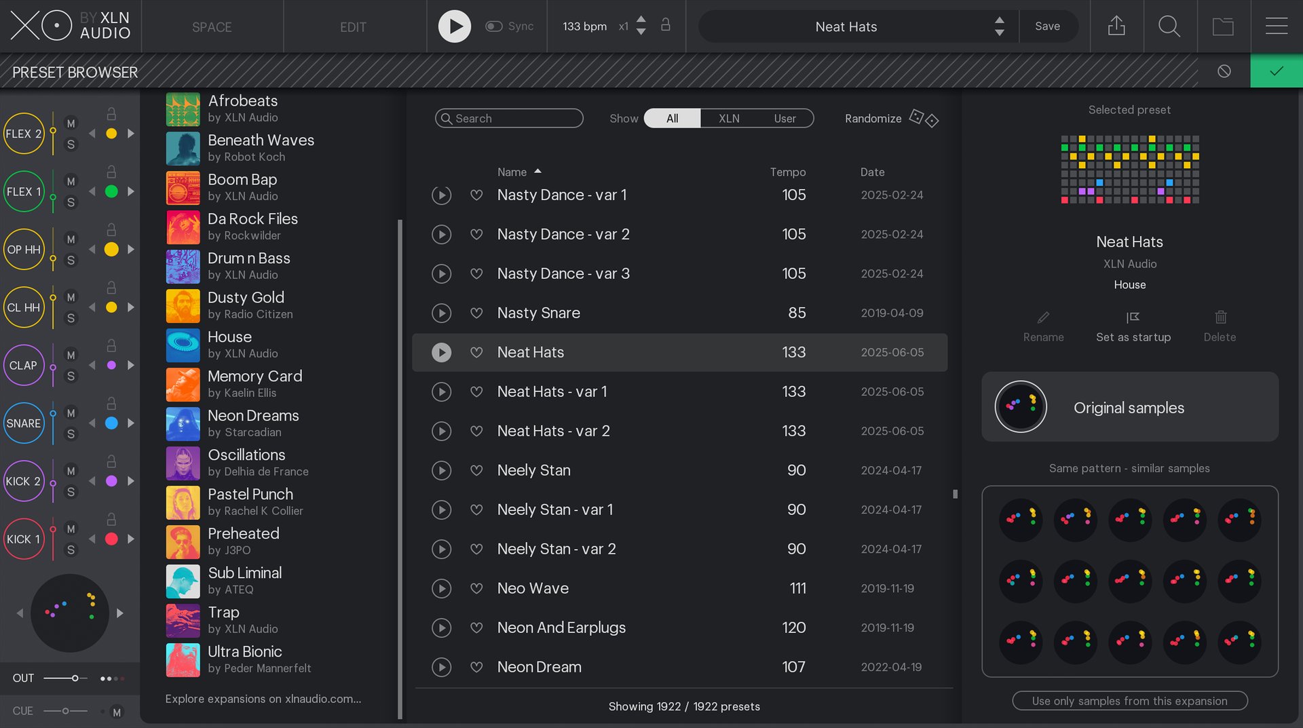1303x728 pixels.
Task: Mute the OP HH channel
Action: [71, 239]
